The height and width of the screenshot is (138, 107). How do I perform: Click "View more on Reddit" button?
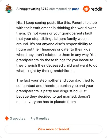pyautogui.click(x=53, y=129)
